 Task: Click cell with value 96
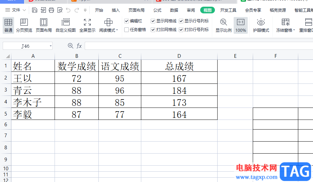[x=120, y=90]
